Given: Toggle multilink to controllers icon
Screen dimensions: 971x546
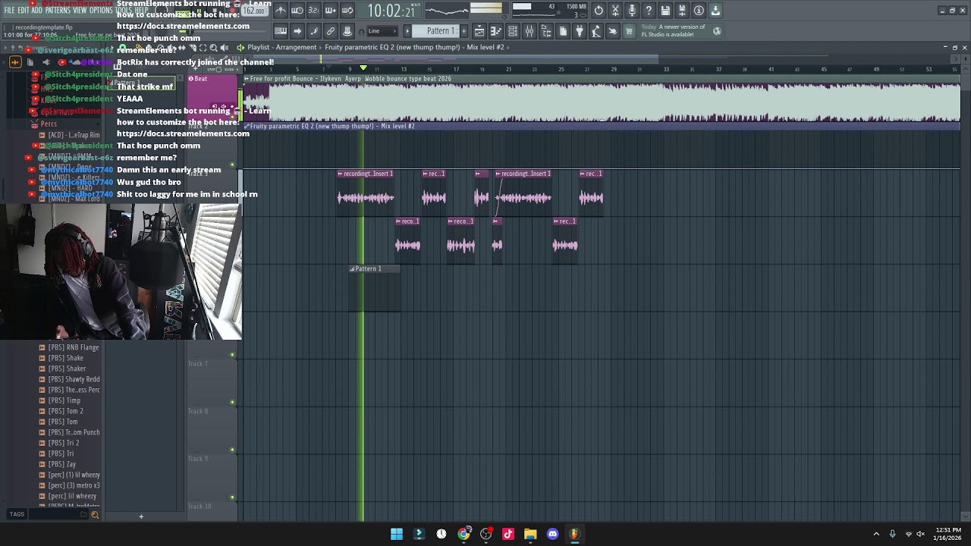Looking at the screenshot, I should coord(331,31).
